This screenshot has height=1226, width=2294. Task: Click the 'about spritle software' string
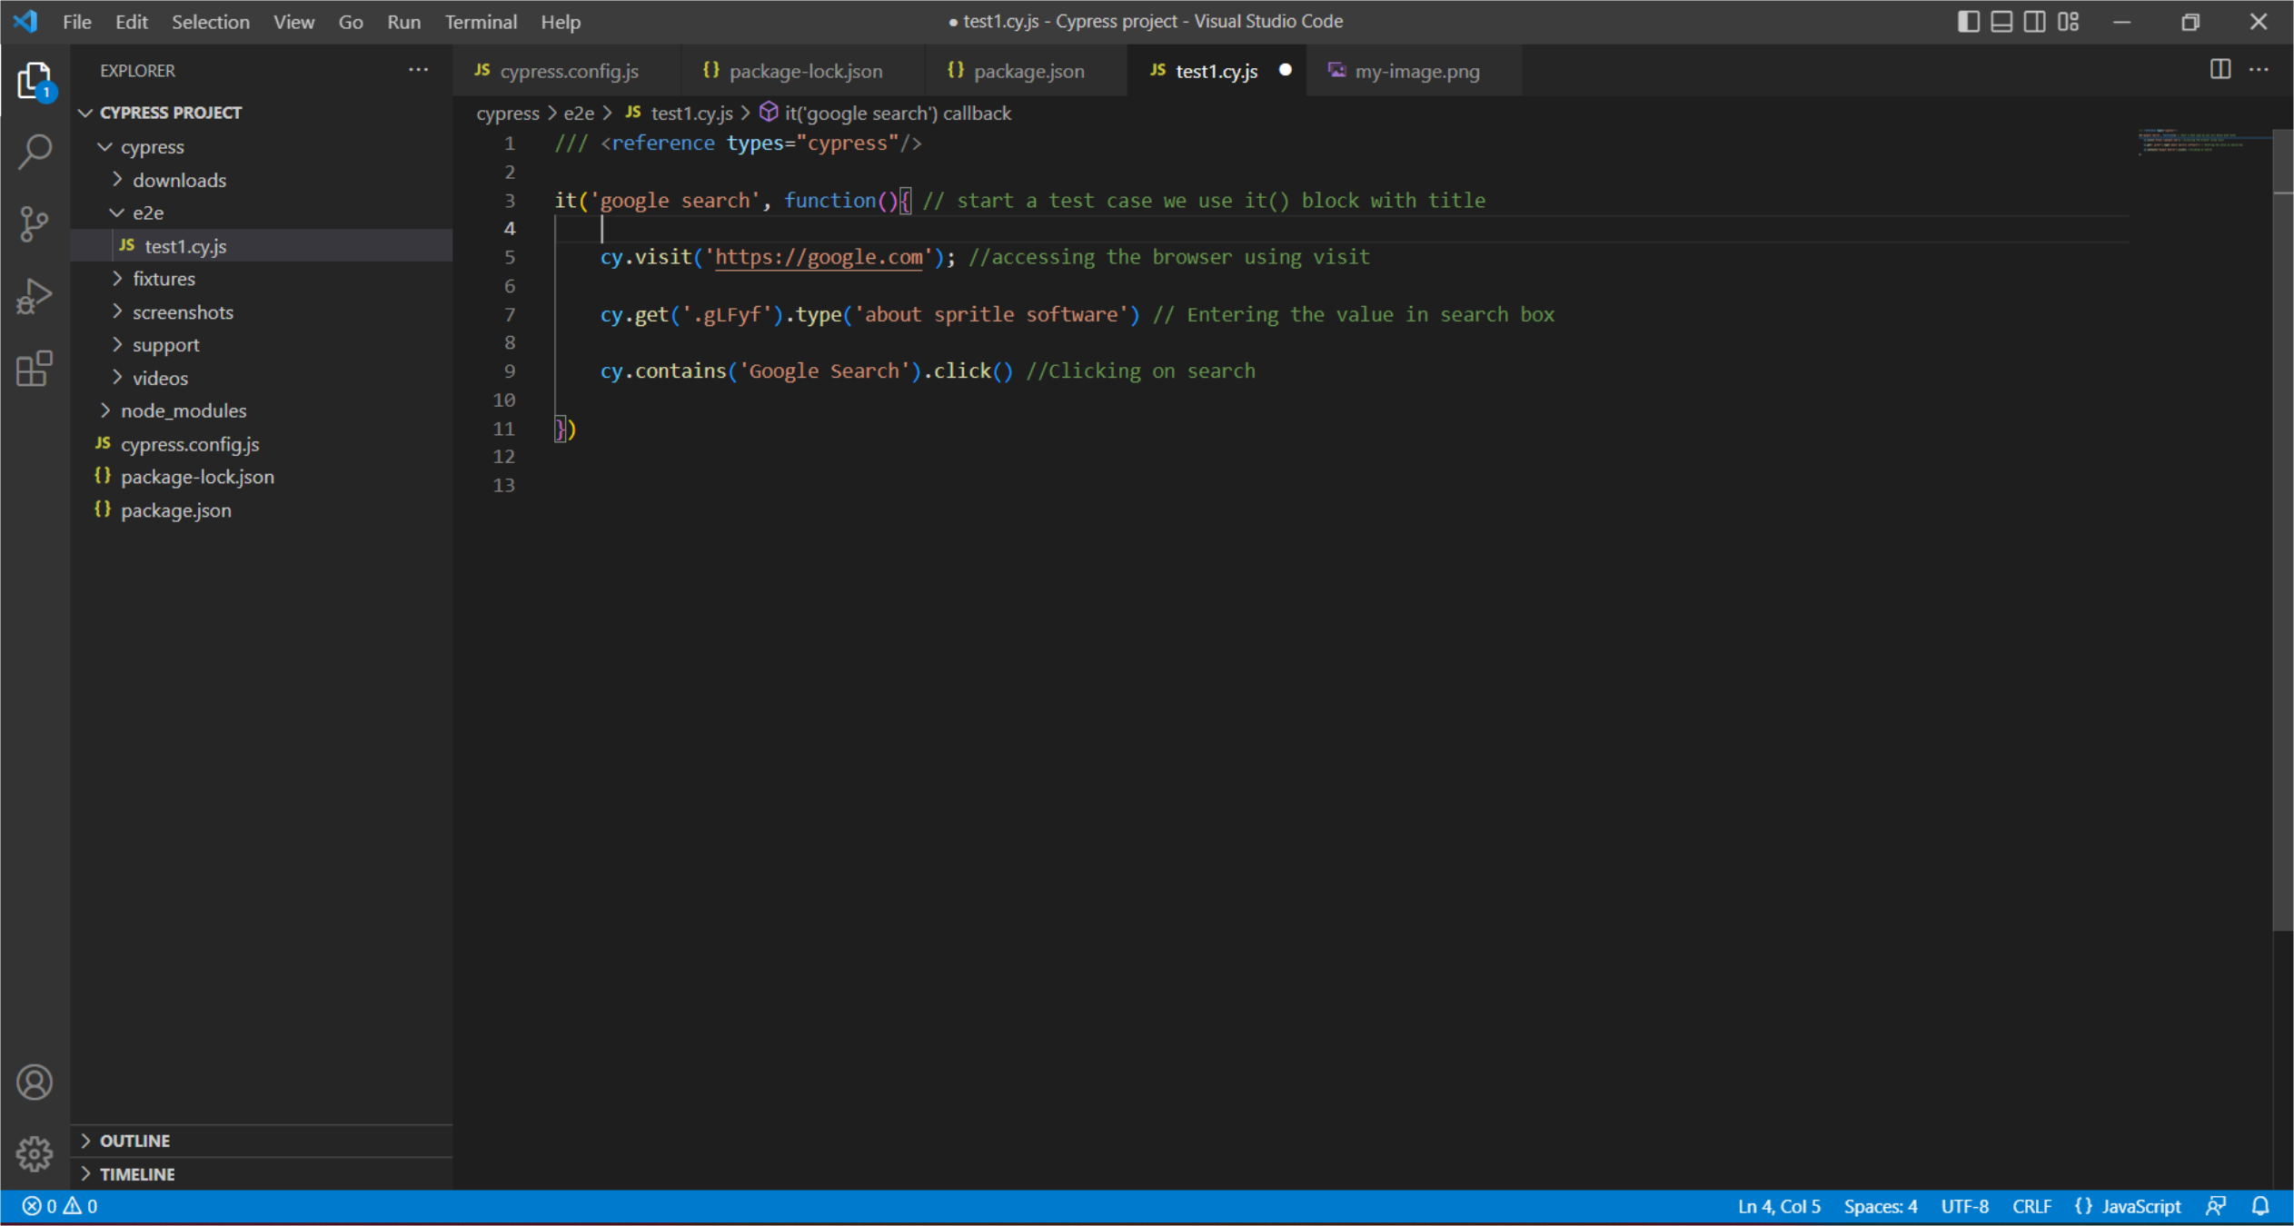point(991,314)
